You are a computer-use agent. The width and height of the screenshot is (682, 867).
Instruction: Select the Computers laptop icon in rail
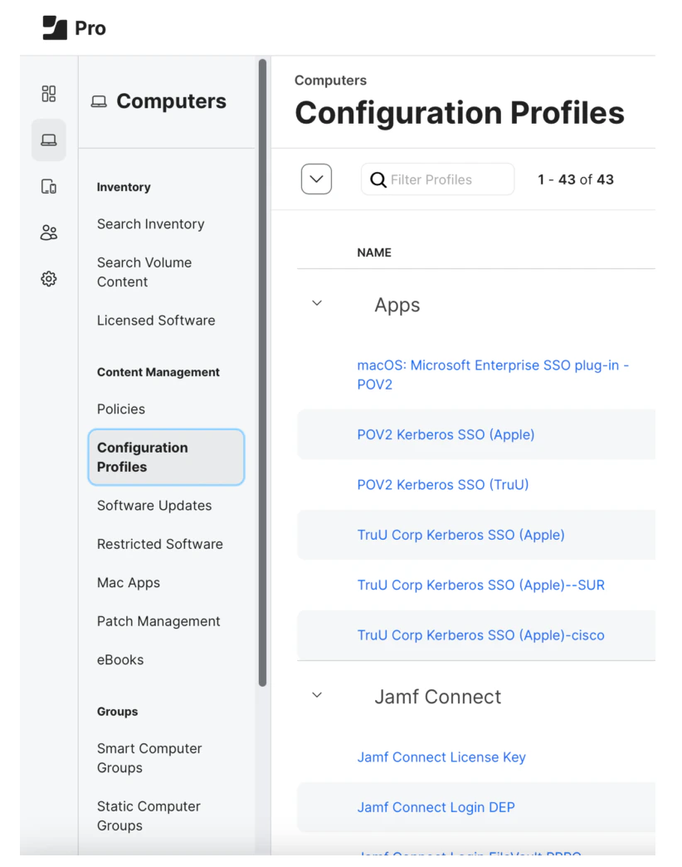tap(49, 140)
